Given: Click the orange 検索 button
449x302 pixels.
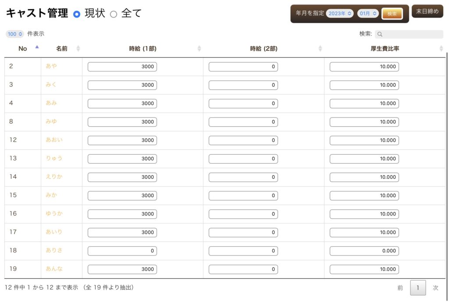Looking at the screenshot, I should coord(392,14).
